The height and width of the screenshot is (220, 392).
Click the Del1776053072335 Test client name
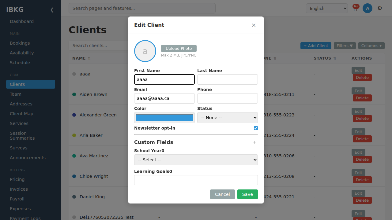tap(107, 217)
